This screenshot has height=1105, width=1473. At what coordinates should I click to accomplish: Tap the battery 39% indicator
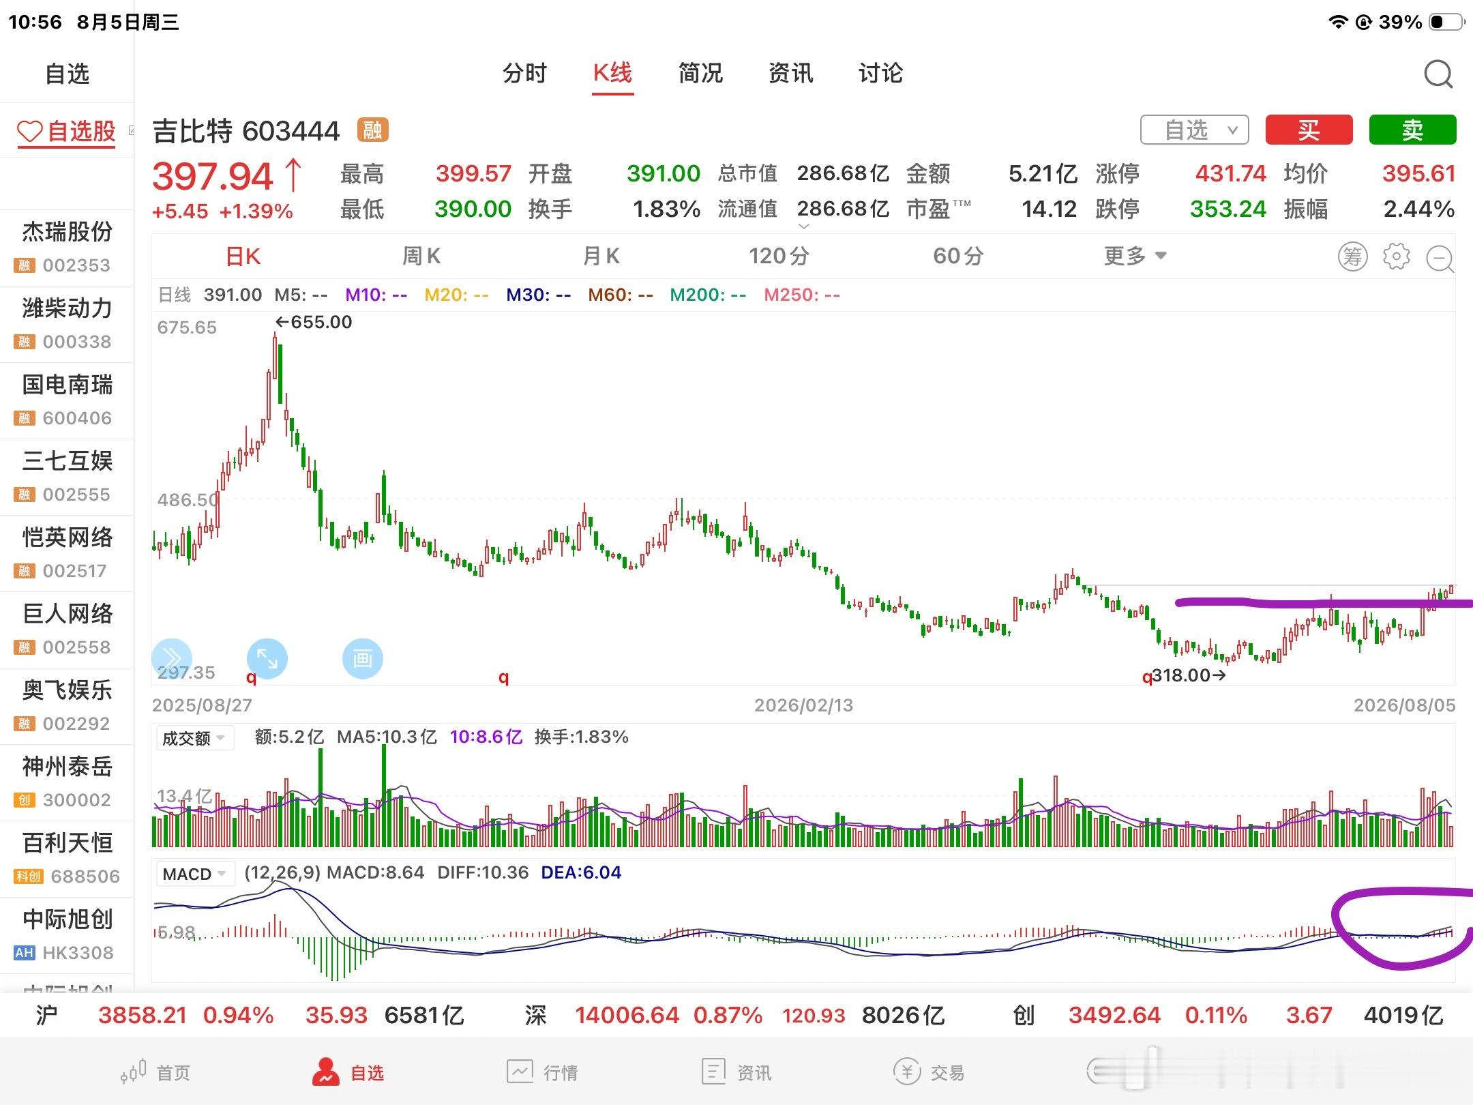pos(1421,22)
